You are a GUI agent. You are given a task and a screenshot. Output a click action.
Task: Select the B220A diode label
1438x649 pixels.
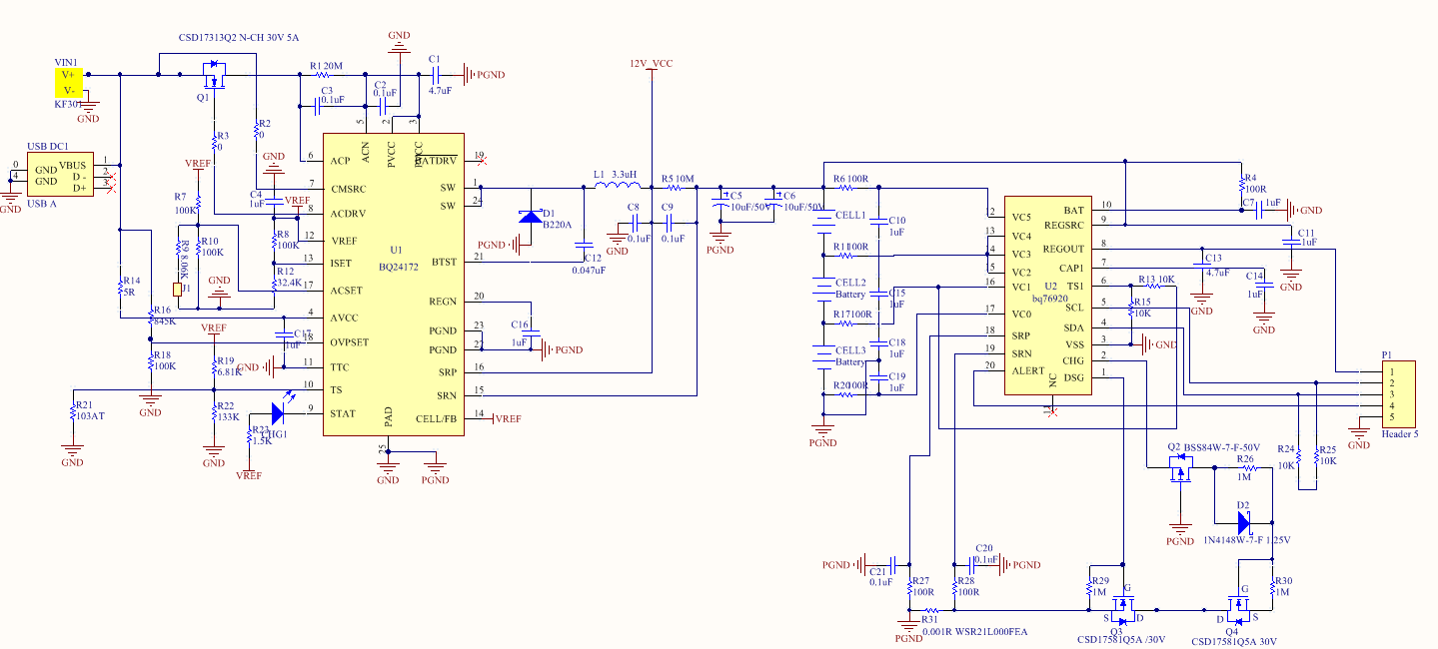(557, 226)
